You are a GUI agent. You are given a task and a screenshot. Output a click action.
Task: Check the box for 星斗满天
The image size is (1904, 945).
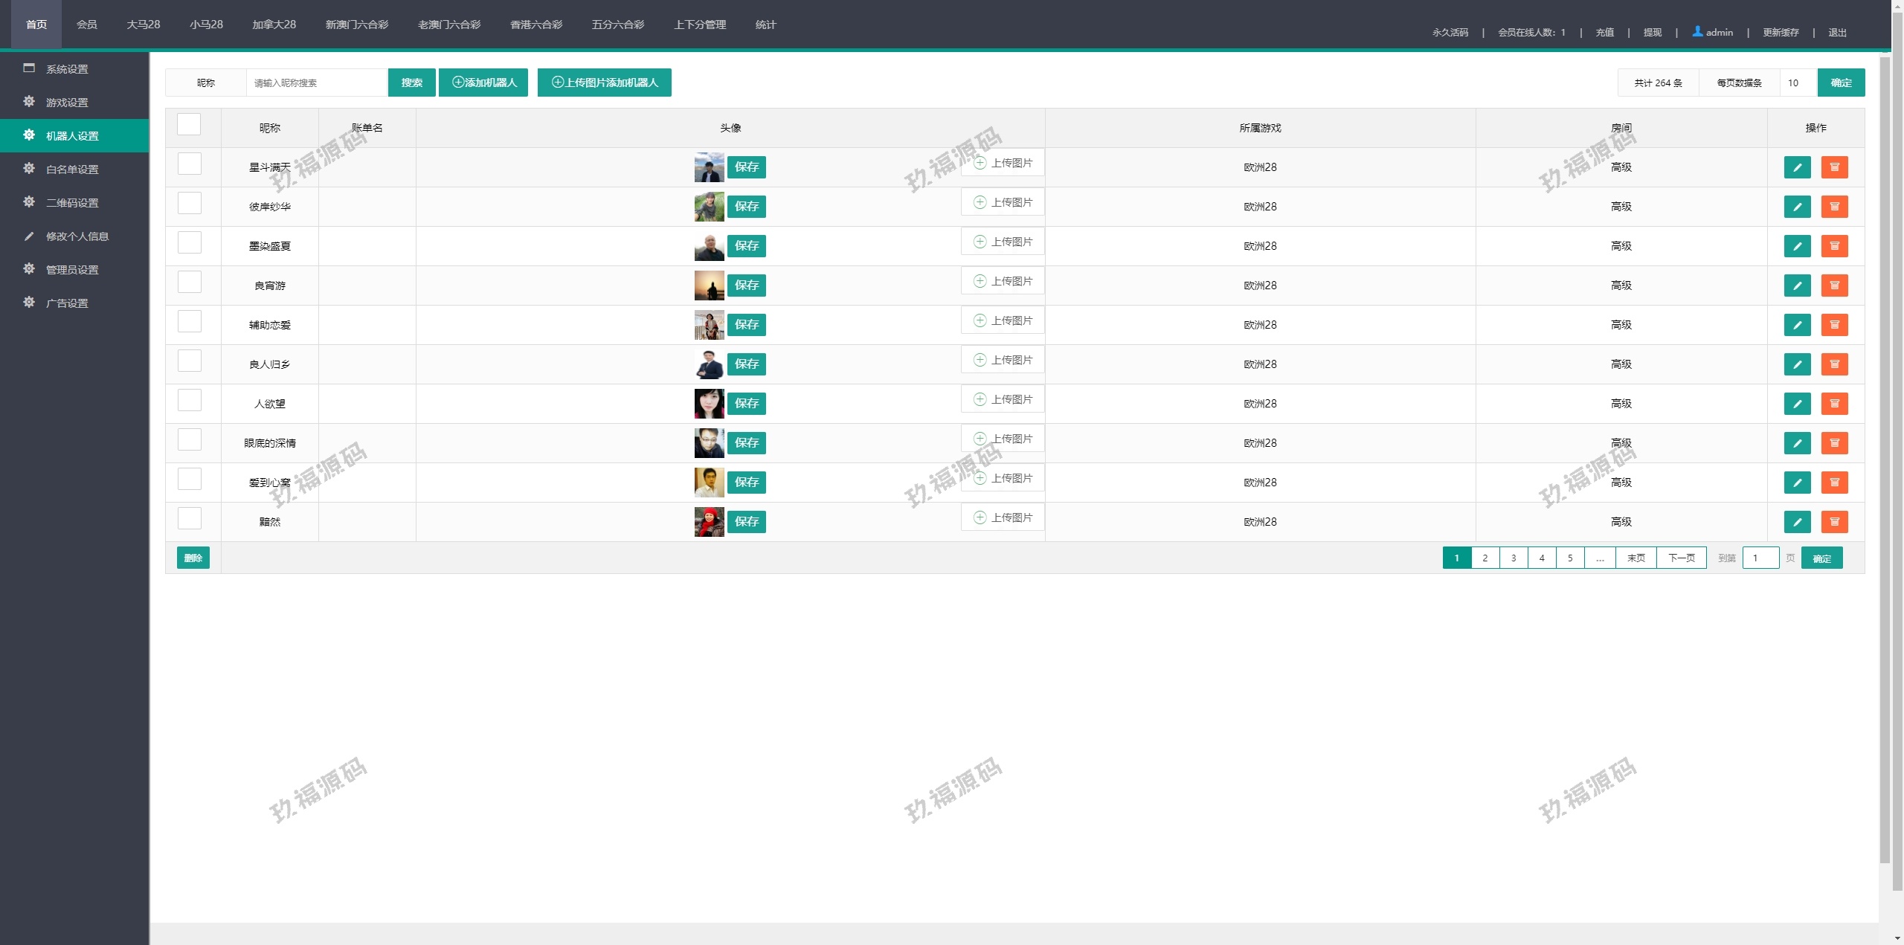(x=190, y=164)
